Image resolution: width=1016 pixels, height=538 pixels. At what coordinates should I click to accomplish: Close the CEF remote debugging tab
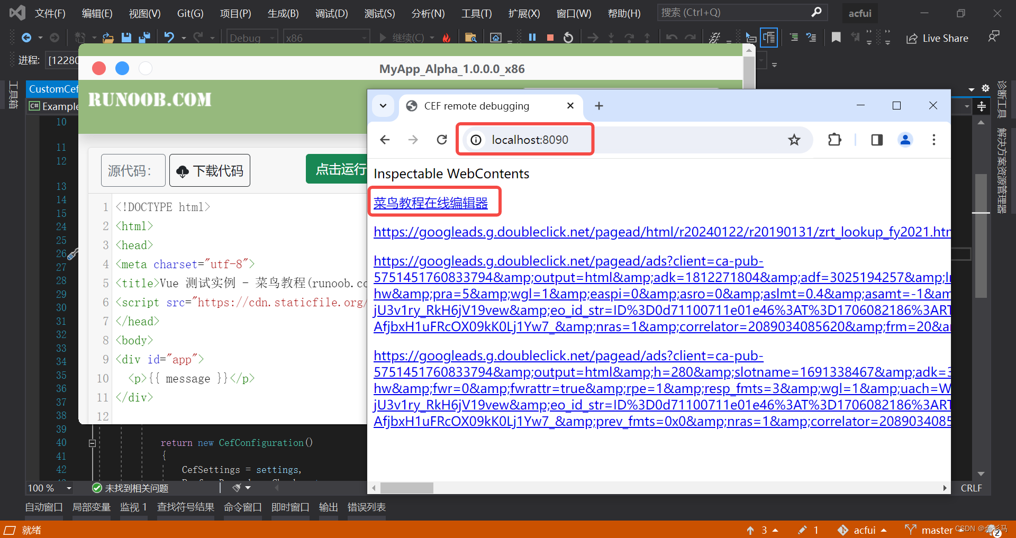pos(570,106)
